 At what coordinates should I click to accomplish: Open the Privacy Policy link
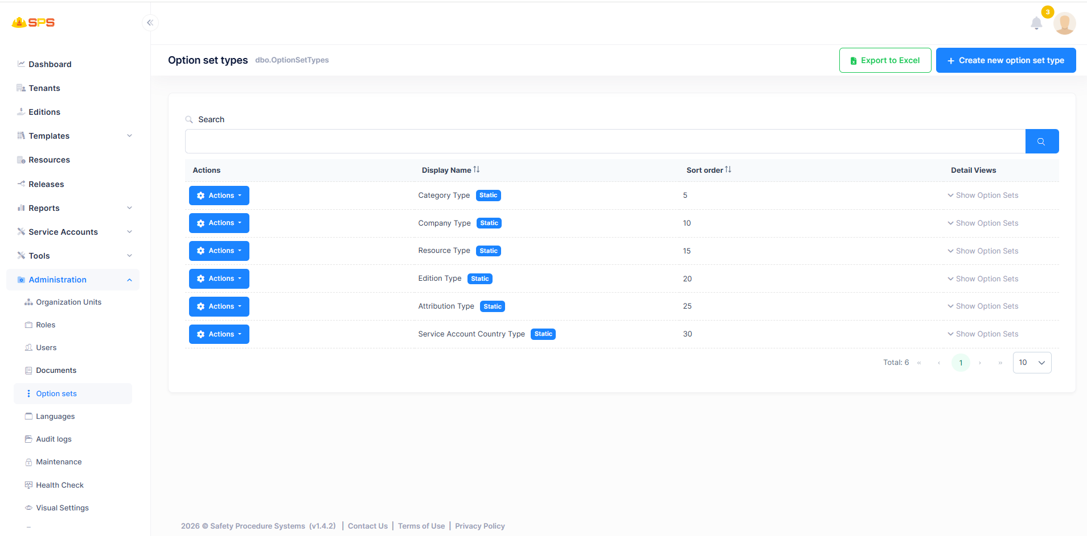pos(479,526)
